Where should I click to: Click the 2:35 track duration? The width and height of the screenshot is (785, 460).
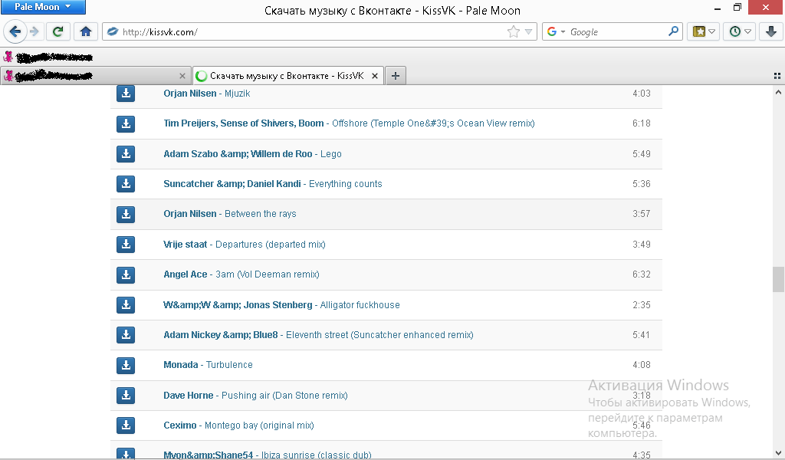642,305
